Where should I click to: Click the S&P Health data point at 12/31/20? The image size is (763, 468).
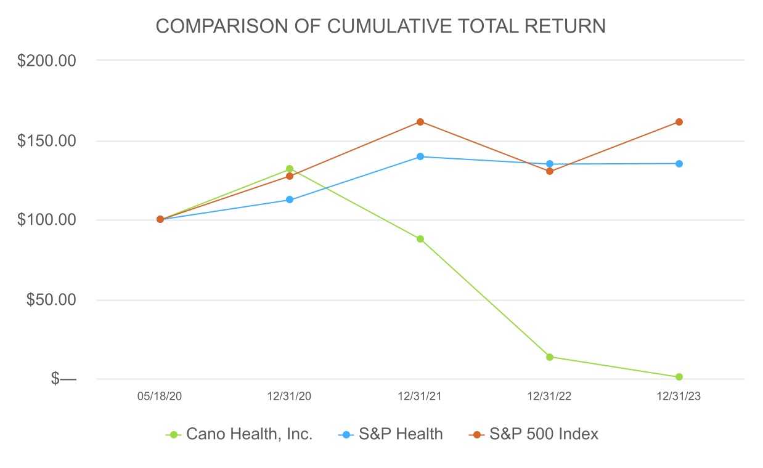(x=290, y=200)
